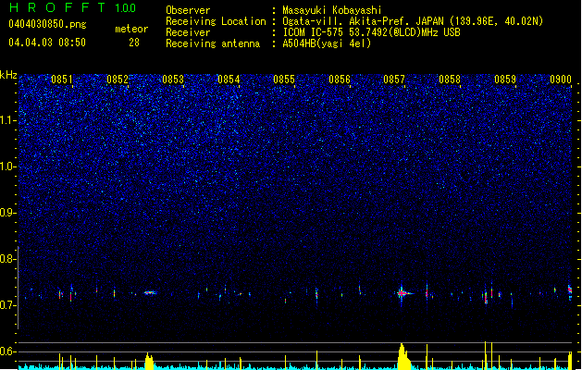Click the 1.0 kHz axis label
582x370 pixels.
point(8,166)
